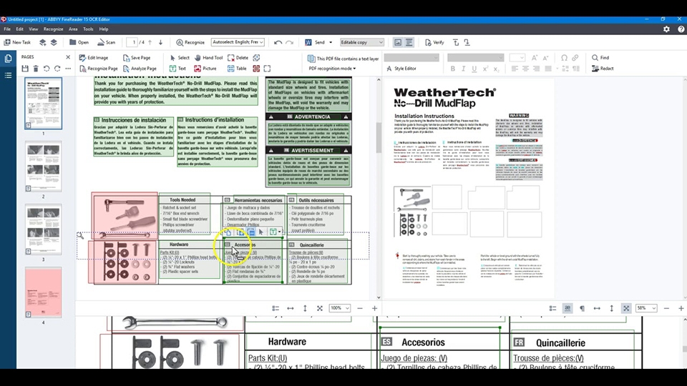Delete page trash icon in Pages panel
This screenshot has width=687, height=386.
point(36,69)
